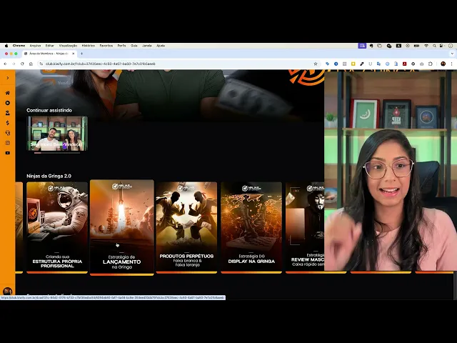The image size is (457, 343).
Task: Open the 'Review' module card with the masked figure
Action: [x=305, y=227]
